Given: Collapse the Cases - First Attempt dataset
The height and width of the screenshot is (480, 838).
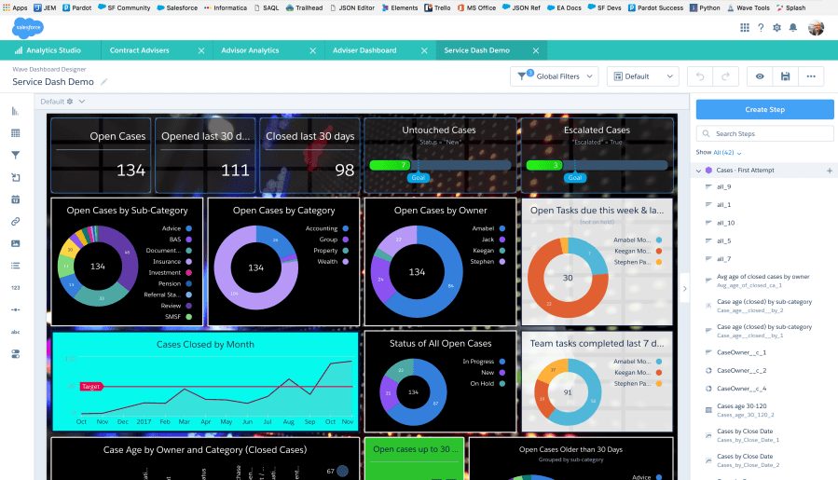Looking at the screenshot, I should tap(698, 171).
